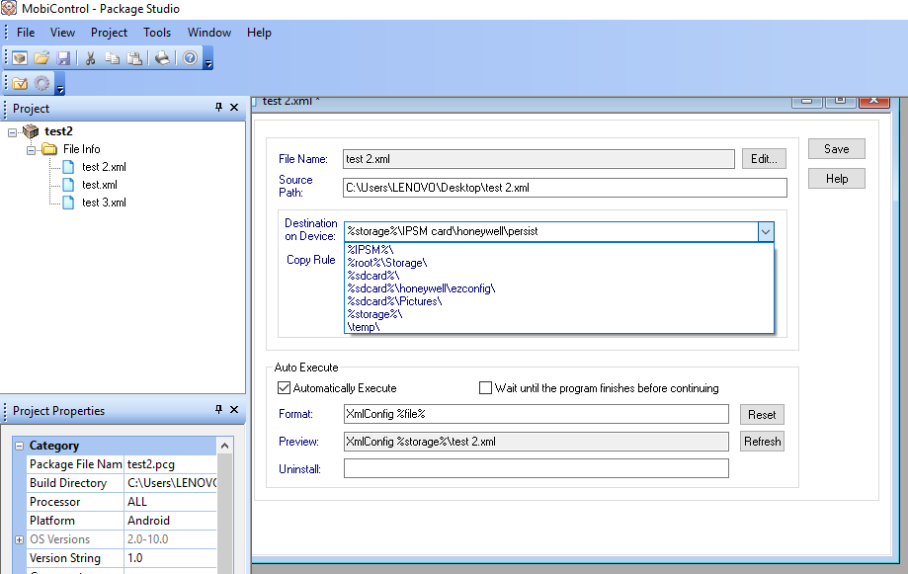Collapse the test2 project tree node
The height and width of the screenshot is (574, 908).
pos(13,131)
